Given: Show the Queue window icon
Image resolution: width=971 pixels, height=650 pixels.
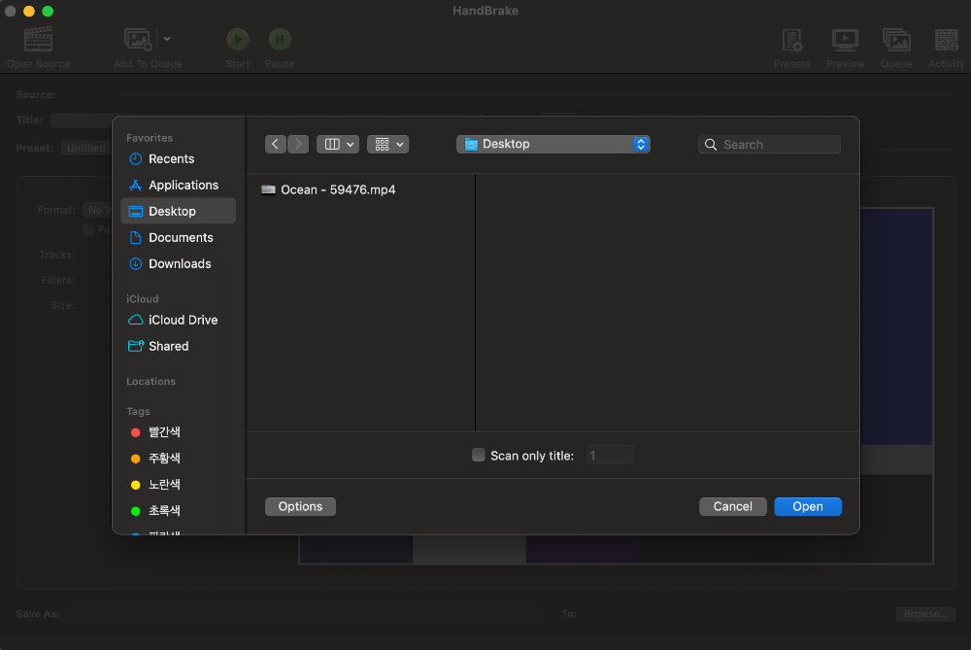Looking at the screenshot, I should (x=896, y=40).
